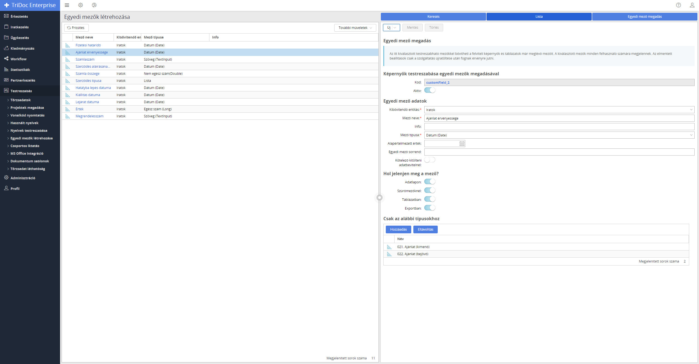
Task: Click the Info input field
Action: (x=559, y=127)
